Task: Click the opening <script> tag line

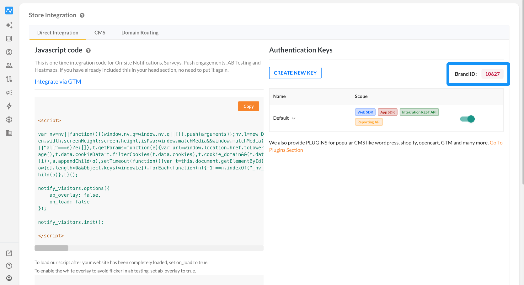Action: 50,121
